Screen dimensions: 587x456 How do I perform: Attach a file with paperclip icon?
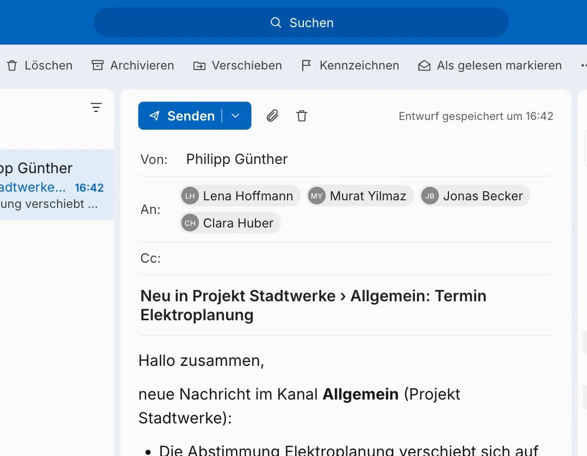coord(272,116)
